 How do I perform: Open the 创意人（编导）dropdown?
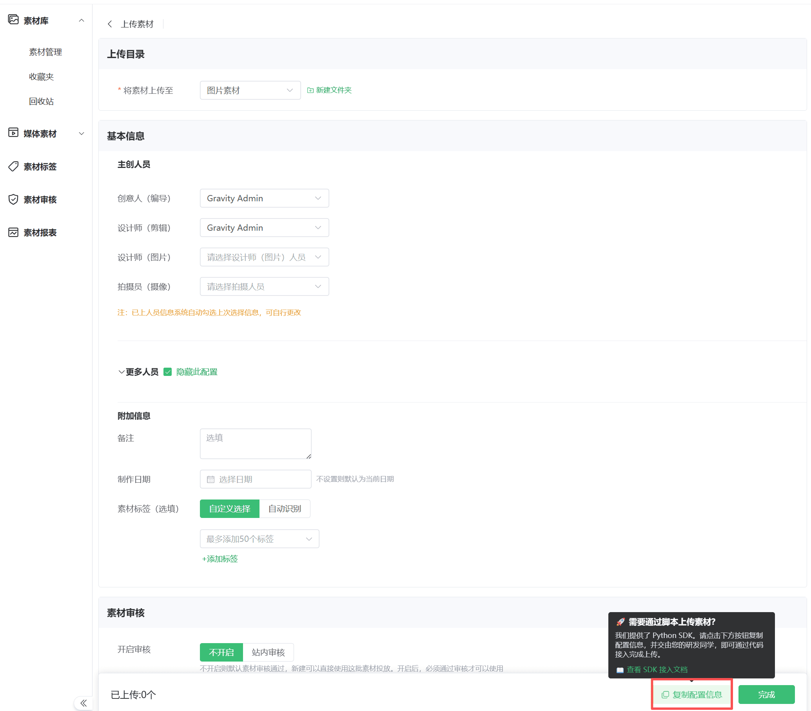264,198
